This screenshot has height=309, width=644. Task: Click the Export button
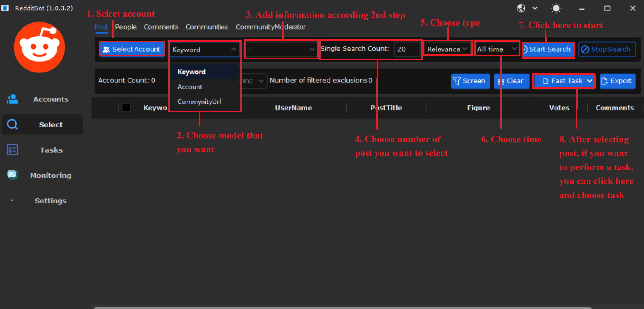click(x=617, y=81)
